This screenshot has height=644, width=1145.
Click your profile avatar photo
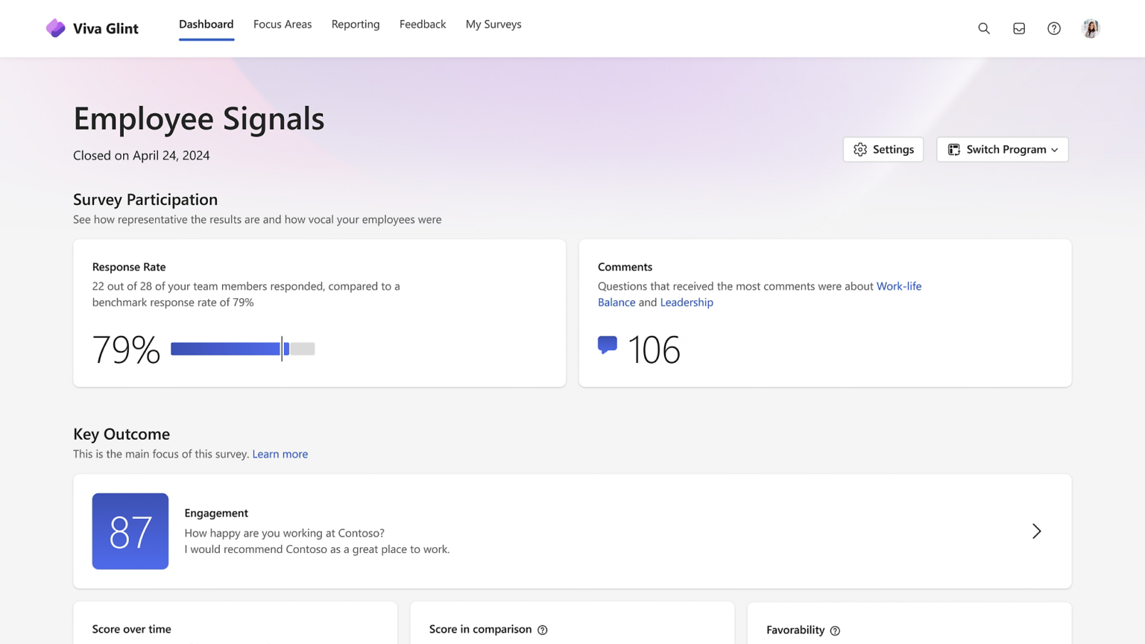click(1091, 28)
